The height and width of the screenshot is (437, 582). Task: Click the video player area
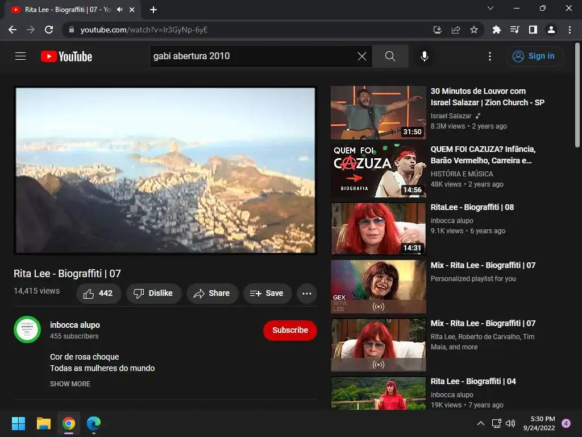pos(165,170)
